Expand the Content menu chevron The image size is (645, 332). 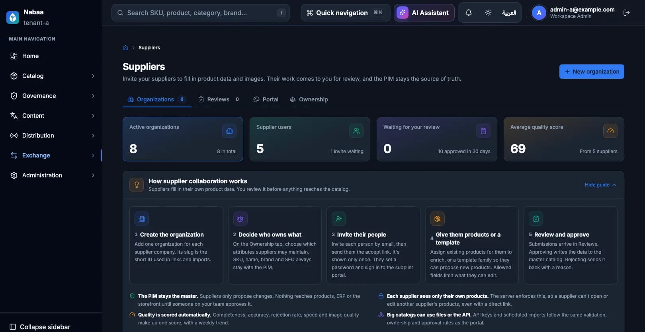[93, 116]
